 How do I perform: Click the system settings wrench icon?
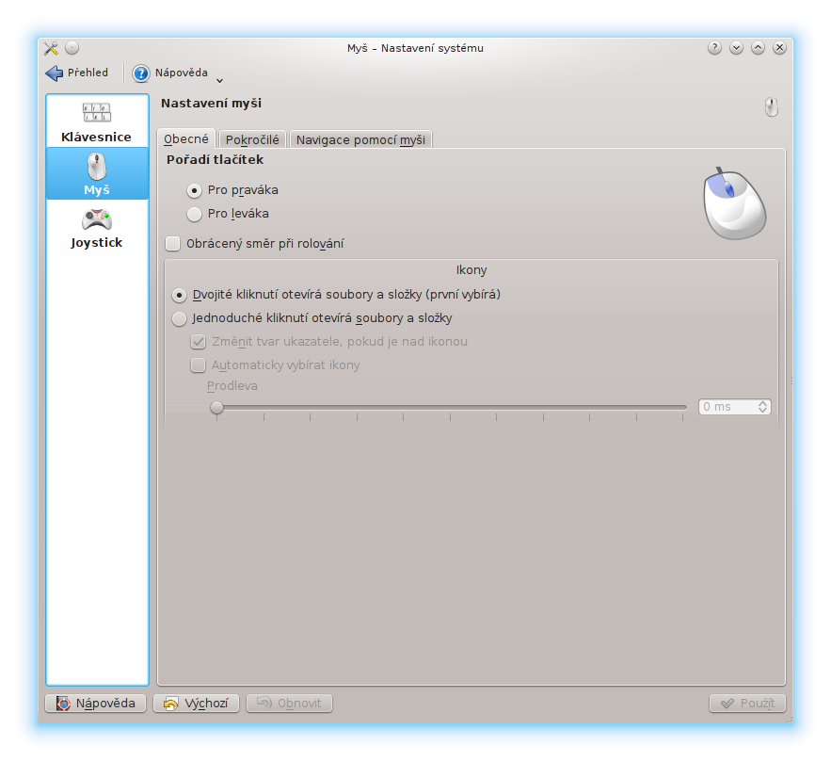[52, 48]
